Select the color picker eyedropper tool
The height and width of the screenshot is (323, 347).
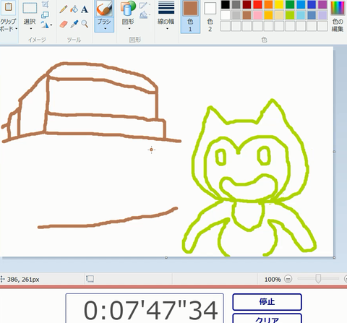coord(74,24)
